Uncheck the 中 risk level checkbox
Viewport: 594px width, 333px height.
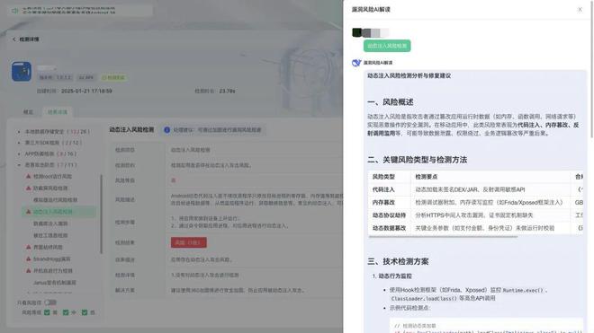66,312
